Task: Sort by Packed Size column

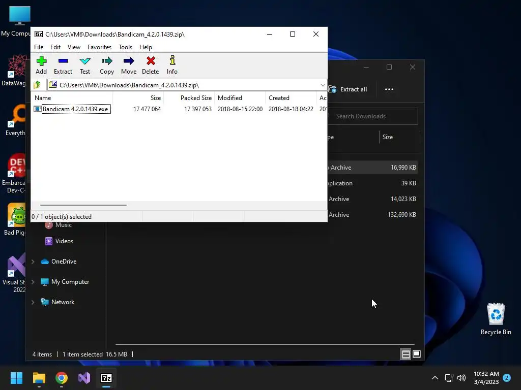Action: [189, 98]
